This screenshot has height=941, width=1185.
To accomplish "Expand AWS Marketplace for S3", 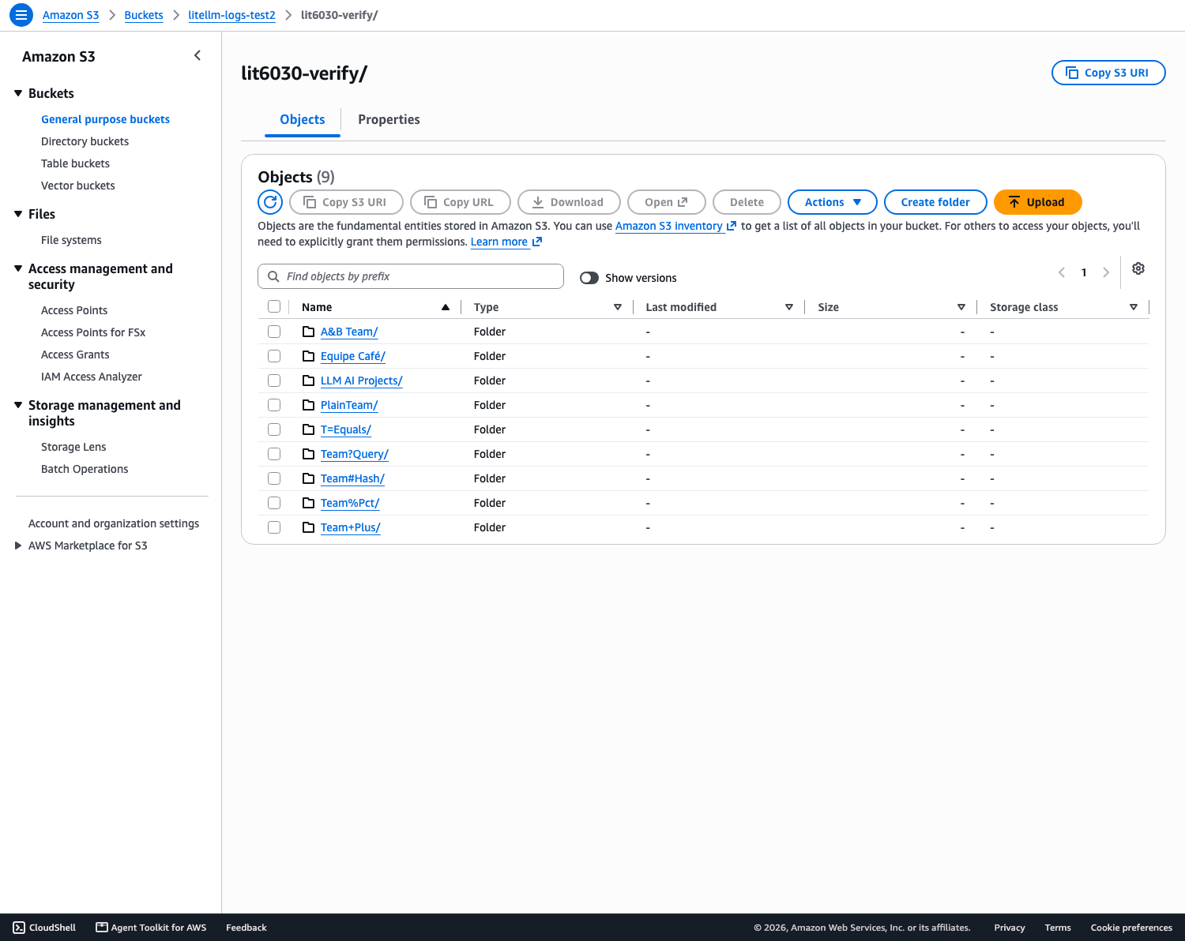I will (18, 545).
